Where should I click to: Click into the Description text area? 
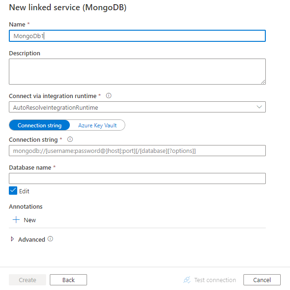point(137,72)
